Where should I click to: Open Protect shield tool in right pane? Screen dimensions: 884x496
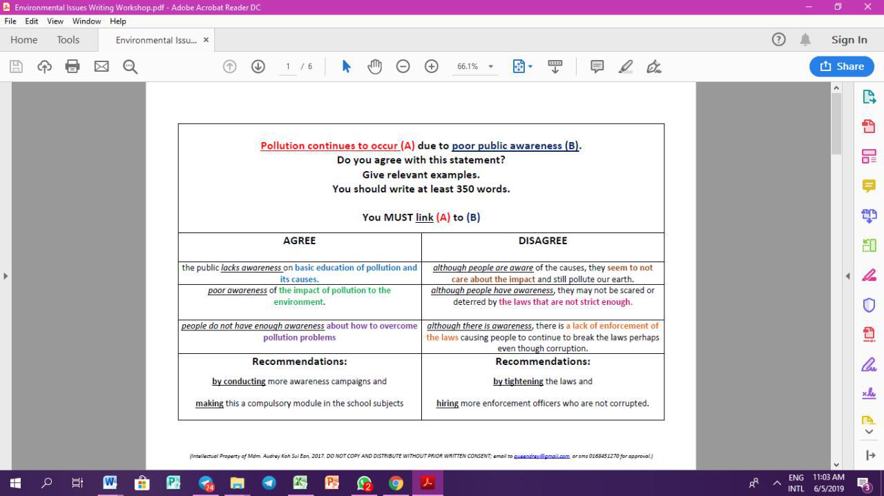click(869, 304)
